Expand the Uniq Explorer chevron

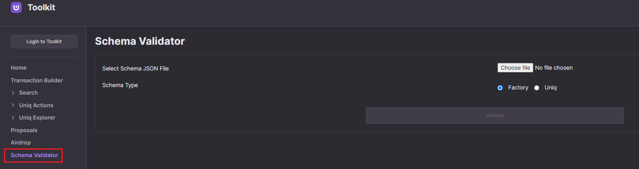pos(13,118)
